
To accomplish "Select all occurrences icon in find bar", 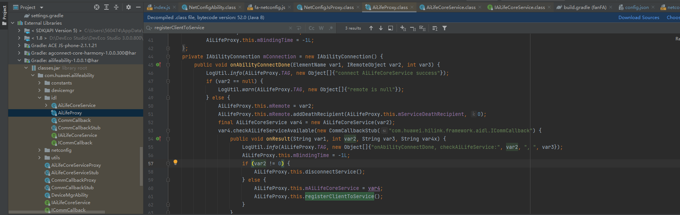I will (422, 28).
